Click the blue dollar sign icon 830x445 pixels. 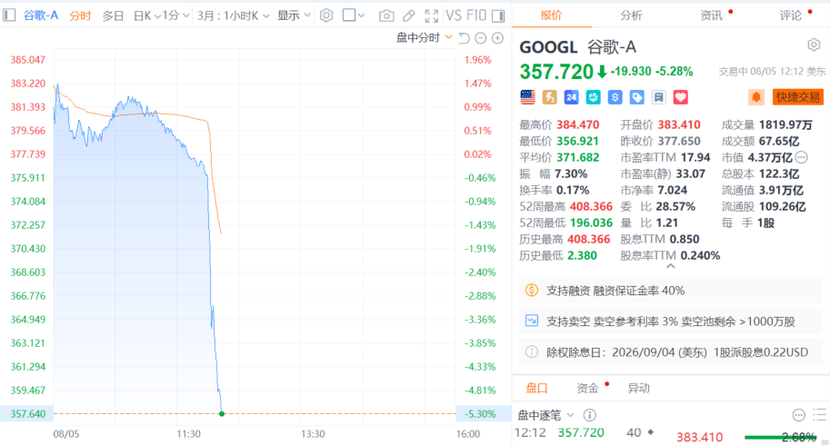[x=615, y=97]
